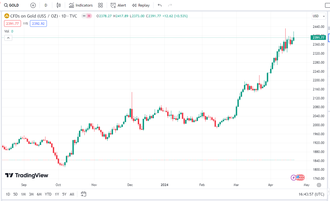Switch the range to All
The image size is (330, 201).
tap(72, 194)
